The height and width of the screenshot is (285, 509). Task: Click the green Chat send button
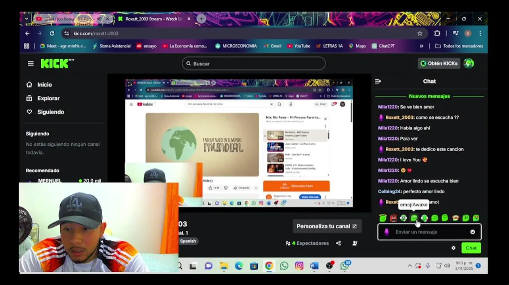click(x=471, y=248)
